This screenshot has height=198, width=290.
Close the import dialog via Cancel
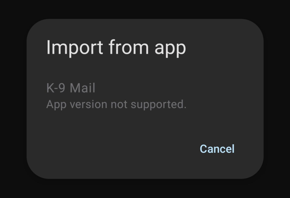pyautogui.click(x=217, y=149)
